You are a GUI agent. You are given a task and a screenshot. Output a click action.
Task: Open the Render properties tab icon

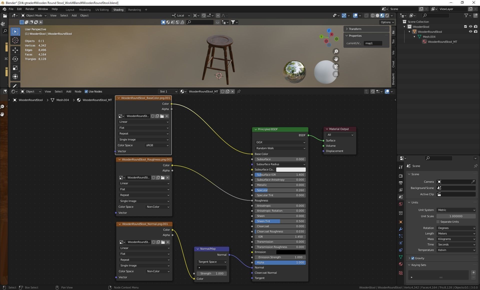click(x=401, y=176)
